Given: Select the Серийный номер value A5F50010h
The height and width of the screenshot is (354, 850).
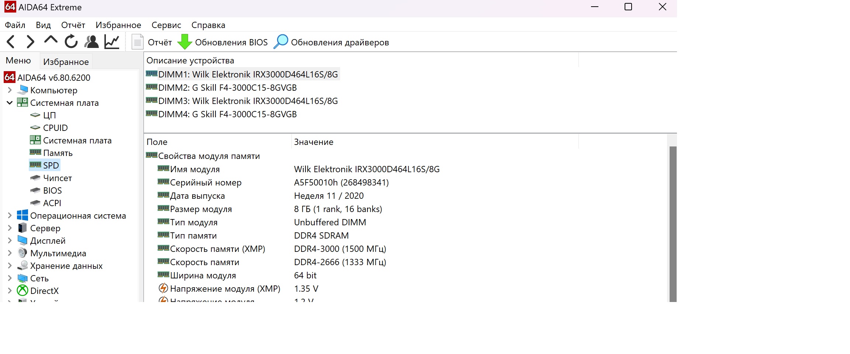Looking at the screenshot, I should 341,183.
